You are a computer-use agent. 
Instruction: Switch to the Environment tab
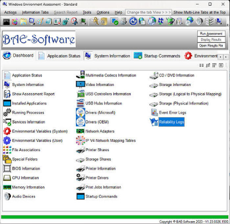201,56
